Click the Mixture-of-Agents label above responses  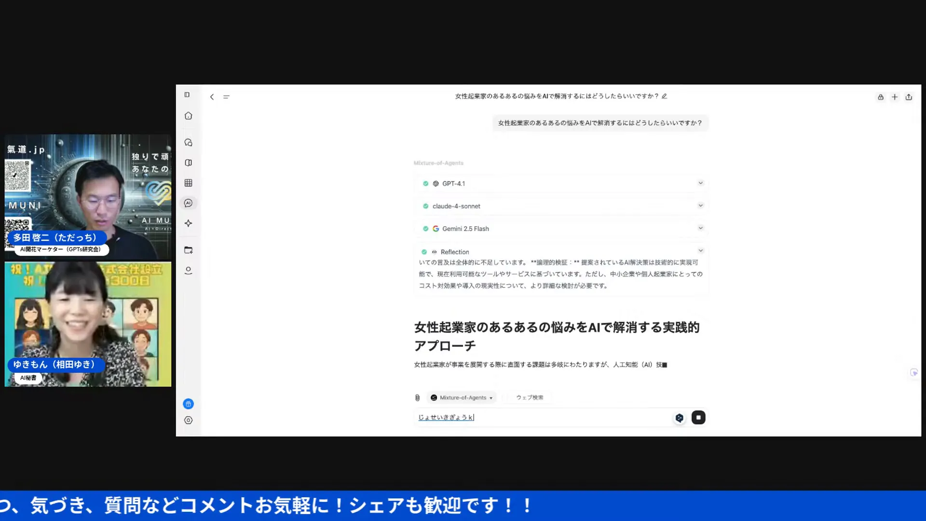pyautogui.click(x=438, y=163)
